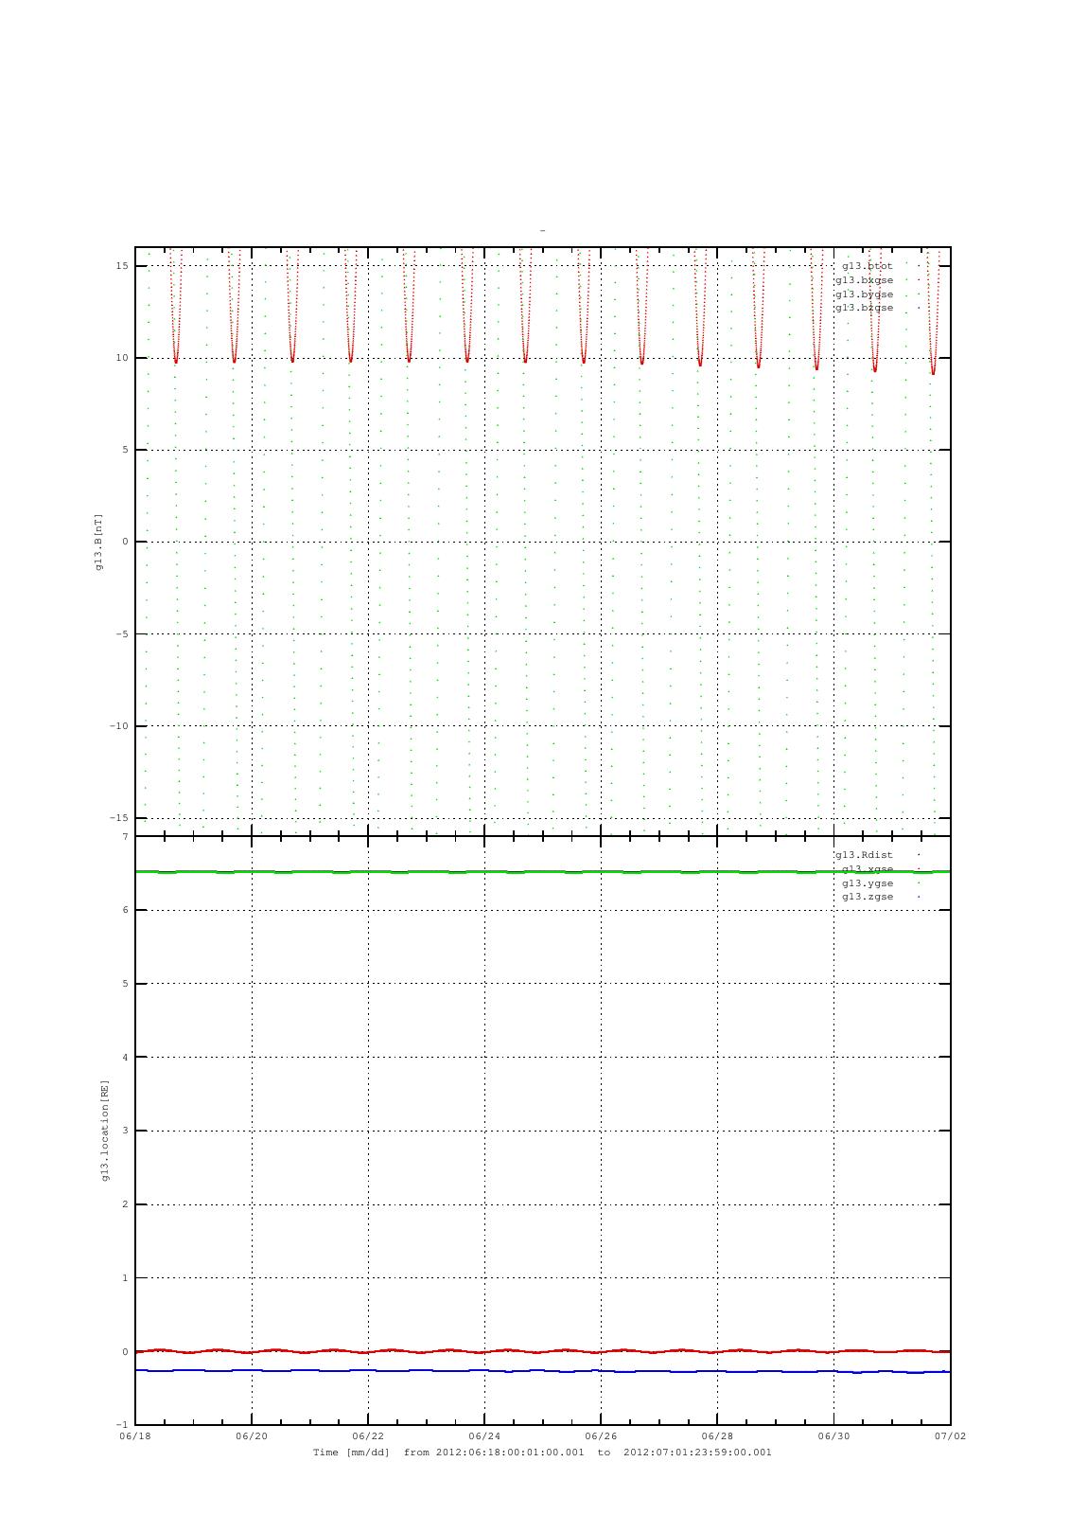Click the 06/30 date tick label

(833, 1435)
